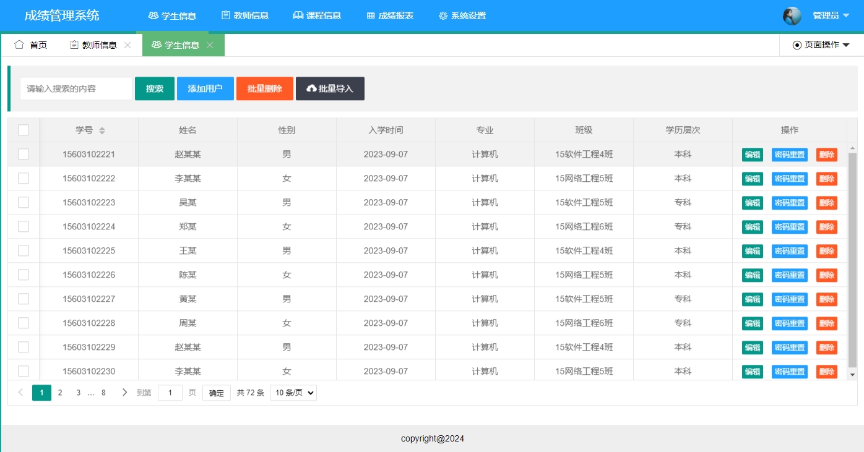Select the 首页 tab
The width and height of the screenshot is (864, 452).
29,45
